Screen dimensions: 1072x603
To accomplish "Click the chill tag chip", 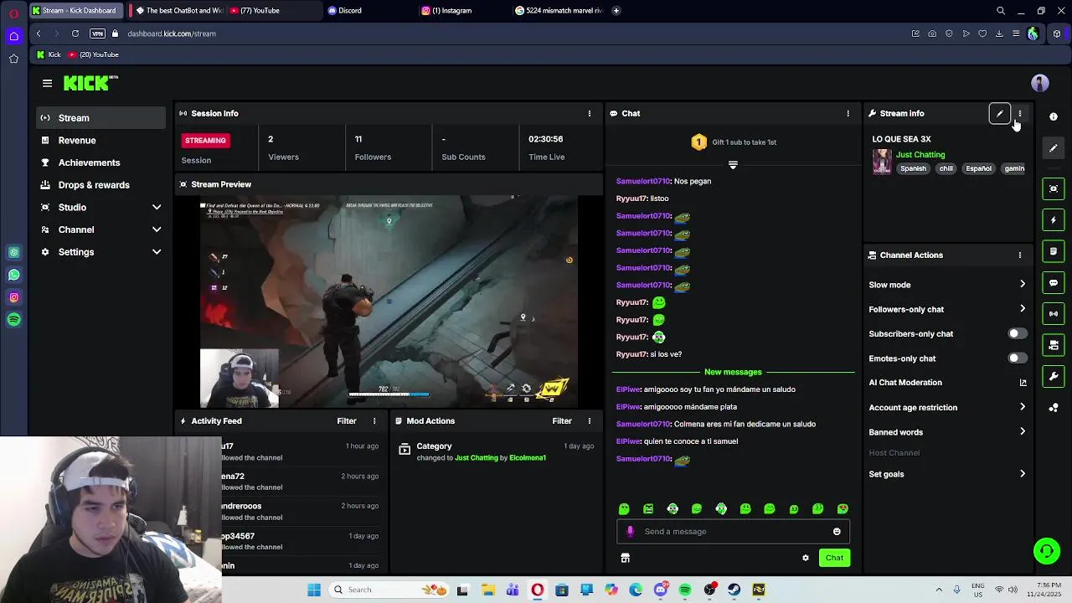I will coord(946,168).
